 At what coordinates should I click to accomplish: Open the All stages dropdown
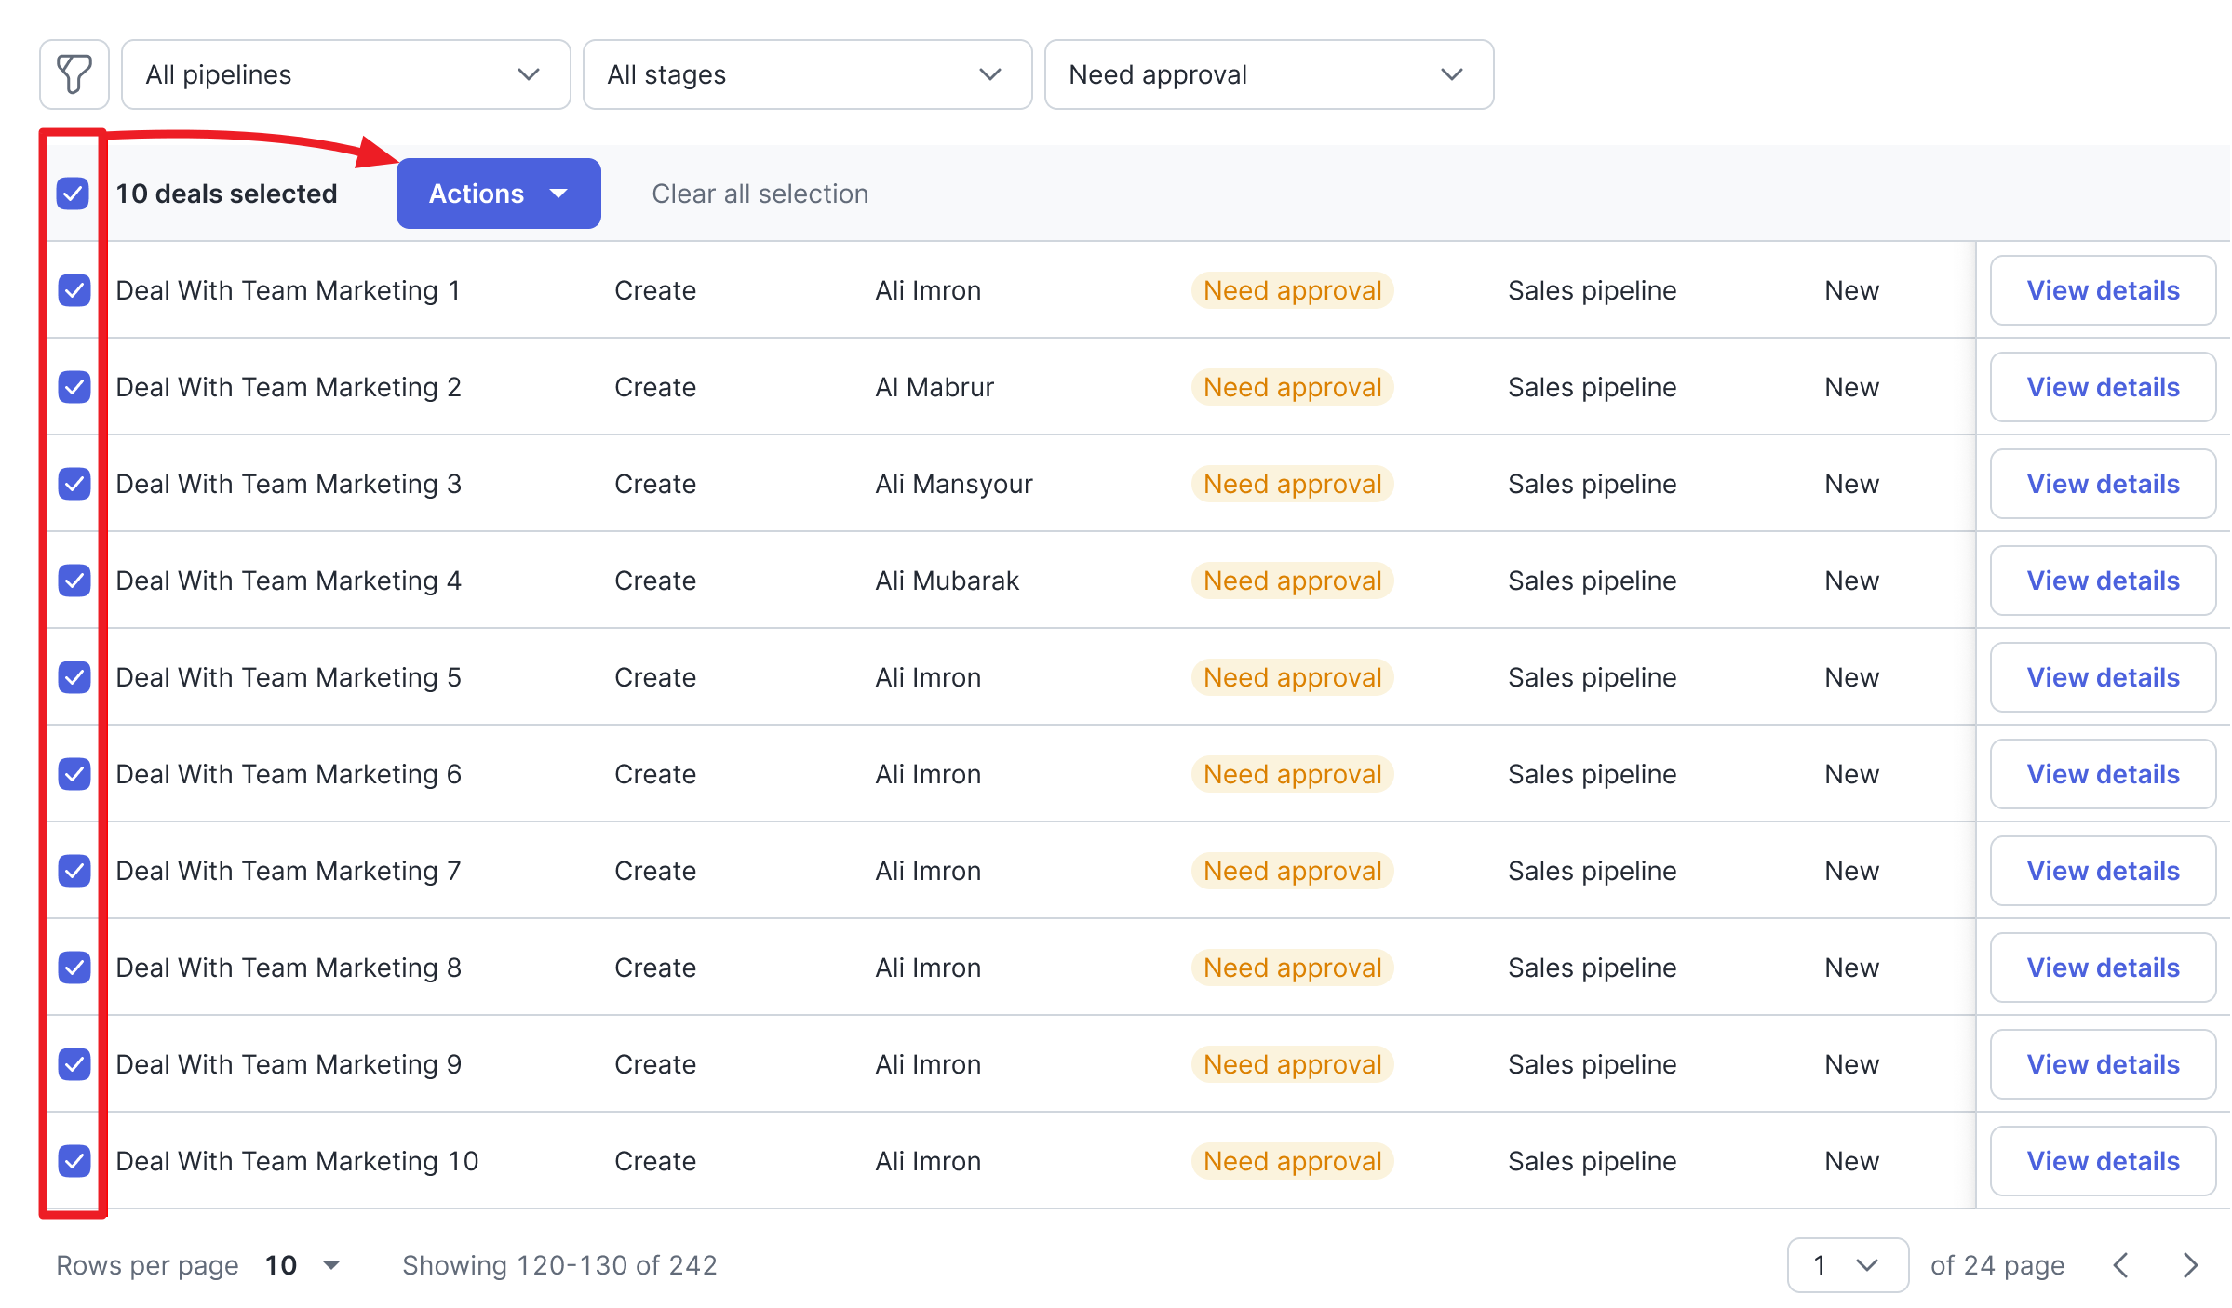coord(807,74)
